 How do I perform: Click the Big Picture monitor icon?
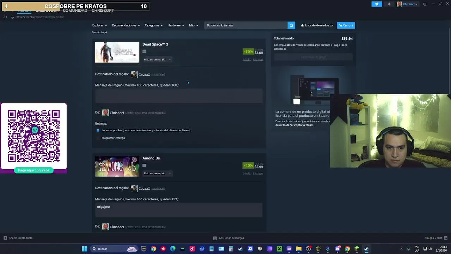425,4
